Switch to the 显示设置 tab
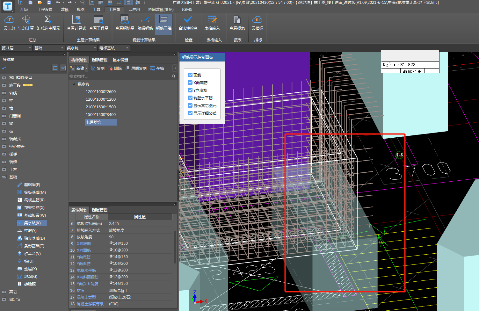The width and height of the screenshot is (479, 311). click(120, 60)
